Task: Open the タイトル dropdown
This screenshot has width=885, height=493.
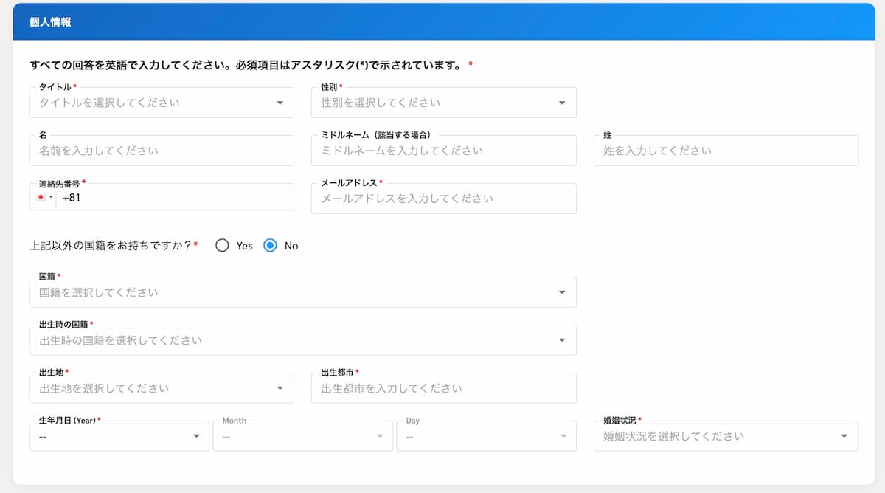Action: coord(162,103)
